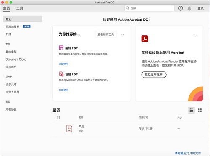Click the 创建 PDF tool title
This screenshot has height=156, width=210.
click(71, 74)
